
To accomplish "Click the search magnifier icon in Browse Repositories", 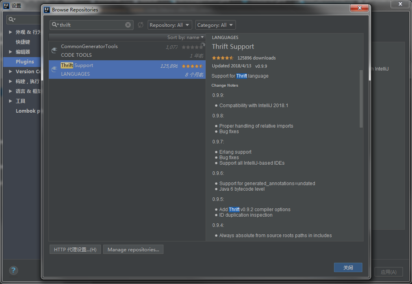I will coord(55,25).
